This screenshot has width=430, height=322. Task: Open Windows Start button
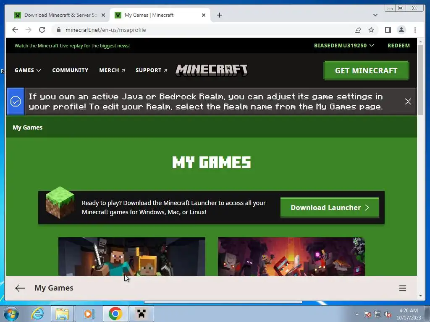[x=11, y=314]
